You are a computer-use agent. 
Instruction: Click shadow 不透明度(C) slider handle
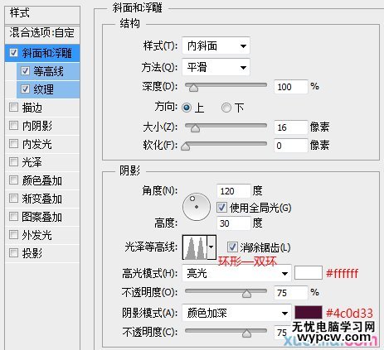[x=246, y=333]
